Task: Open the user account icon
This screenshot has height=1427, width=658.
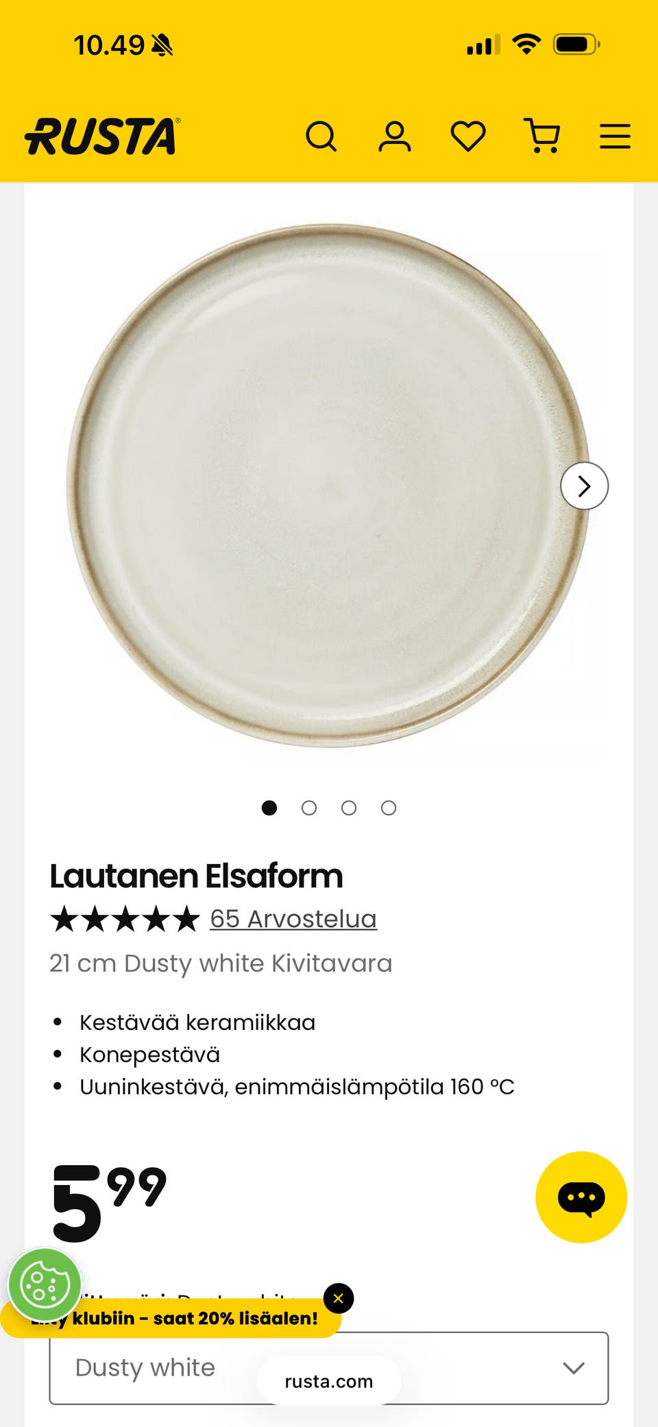Action: click(395, 136)
